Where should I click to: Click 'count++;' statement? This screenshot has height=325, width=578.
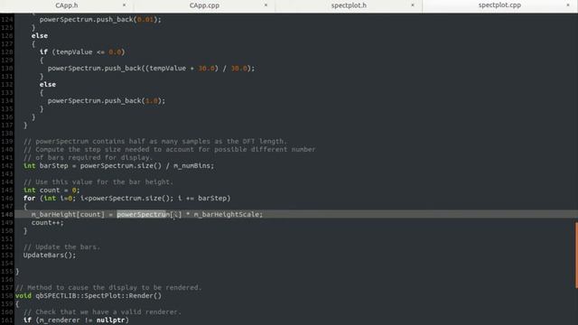point(48,223)
